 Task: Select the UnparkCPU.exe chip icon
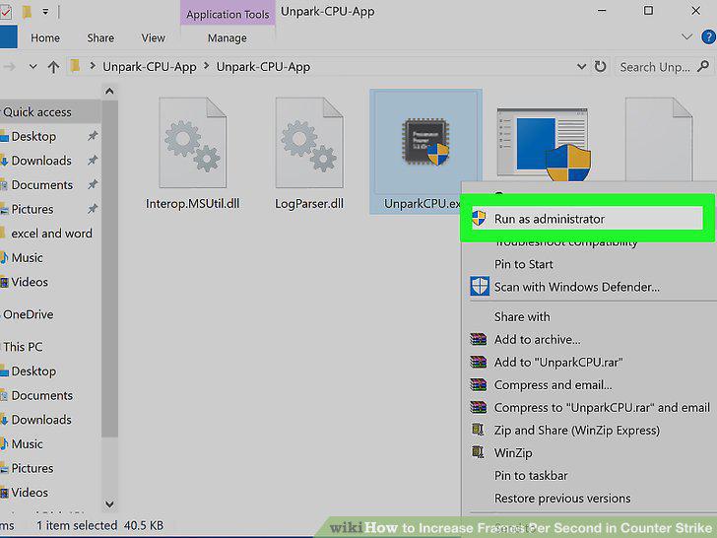[424, 141]
